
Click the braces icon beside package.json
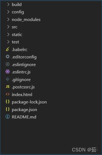(x=8, y=109)
